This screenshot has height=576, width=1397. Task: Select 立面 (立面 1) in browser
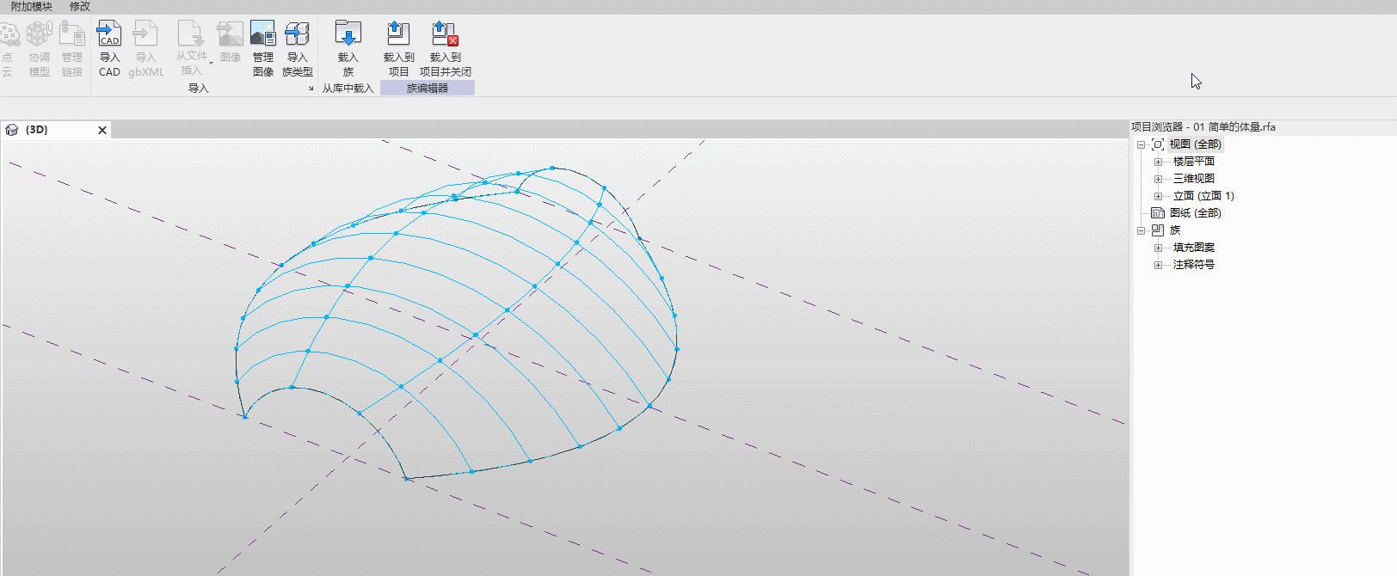1203,196
